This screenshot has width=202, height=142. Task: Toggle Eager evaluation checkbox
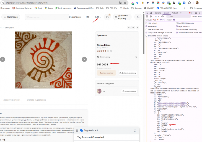click(177, 26)
